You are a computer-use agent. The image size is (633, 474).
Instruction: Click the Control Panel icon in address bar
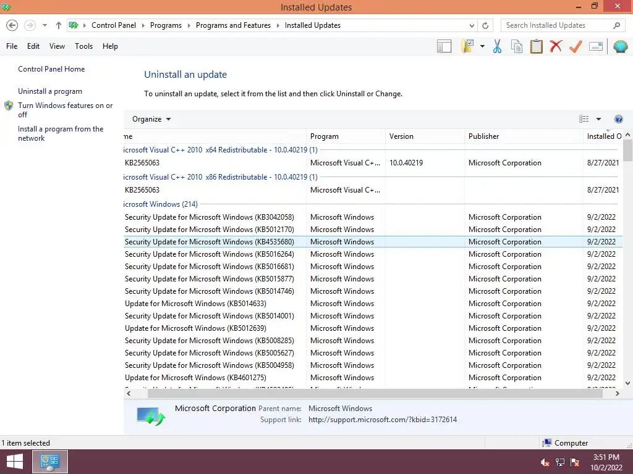(74, 25)
